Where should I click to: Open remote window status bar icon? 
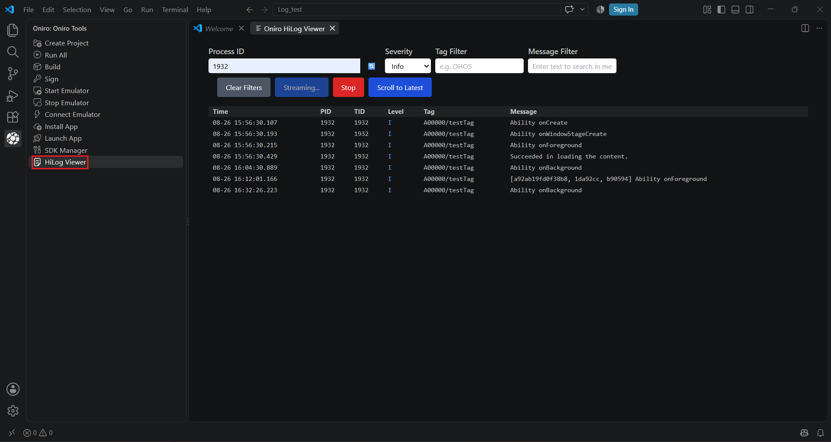click(12, 432)
